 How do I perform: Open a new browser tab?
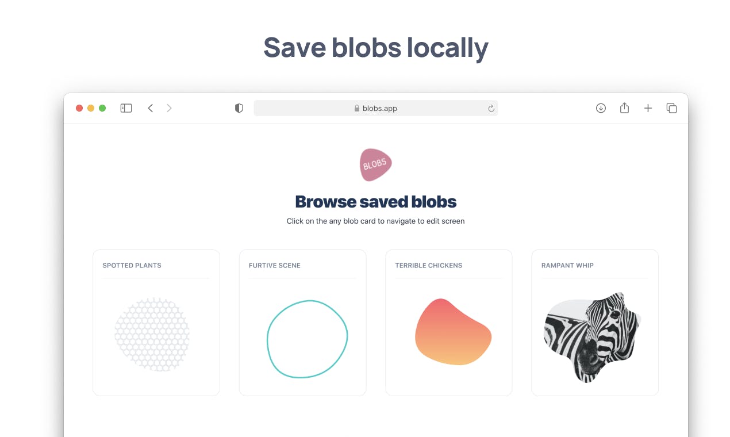point(648,108)
